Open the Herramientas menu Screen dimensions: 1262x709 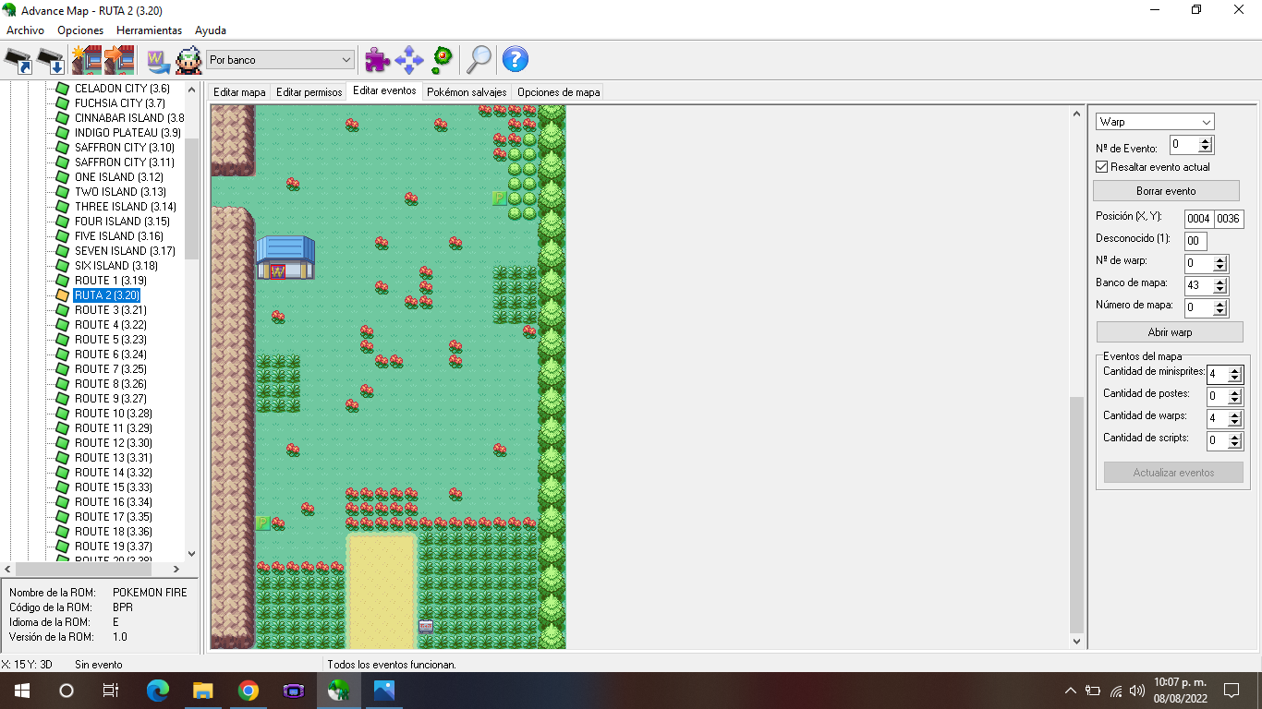(x=149, y=30)
